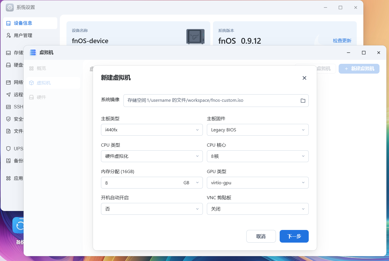Minimize the 系统设置 window
This screenshot has height=261, width=389.
pyautogui.click(x=325, y=7)
